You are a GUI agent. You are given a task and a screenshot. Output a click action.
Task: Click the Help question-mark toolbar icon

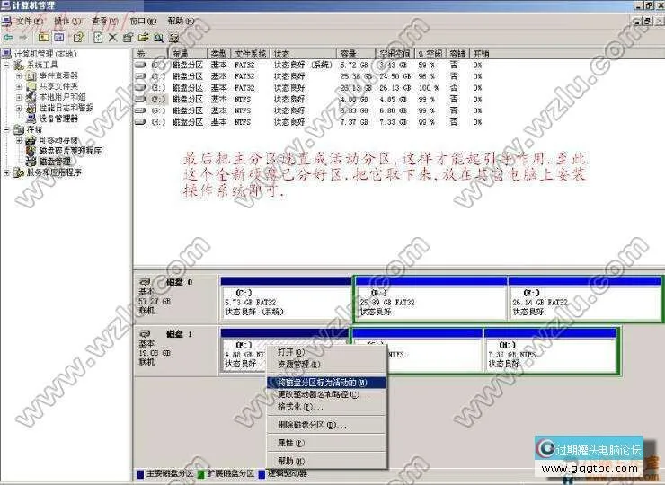[78, 38]
